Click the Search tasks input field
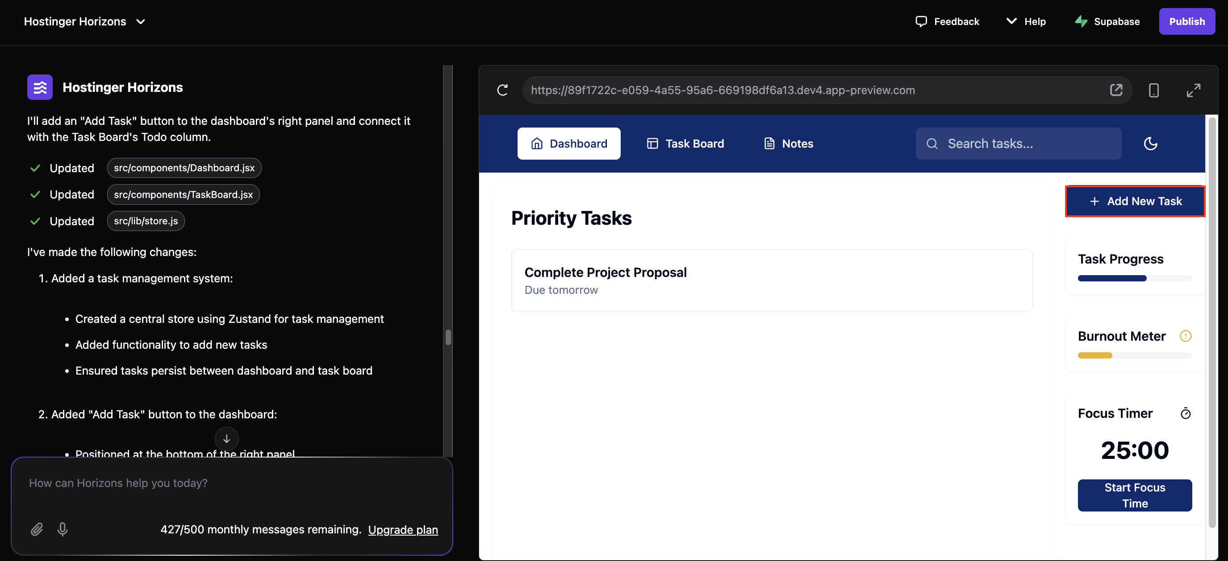Screen dimensions: 1228x561 coord(1025,143)
